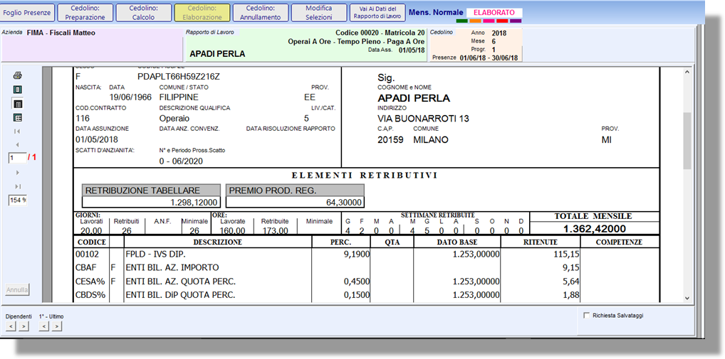Click the vertical scrollbar thumb of the payslip
The image size is (725, 359).
pos(687,140)
